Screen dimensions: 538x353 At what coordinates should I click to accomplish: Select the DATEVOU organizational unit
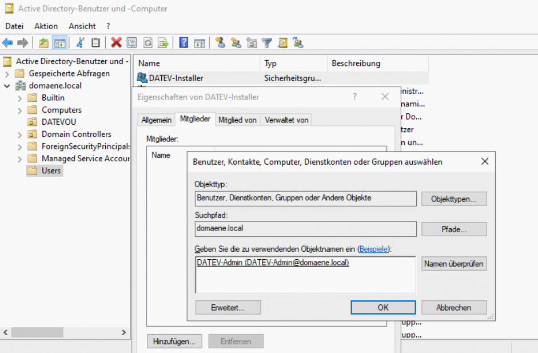(58, 122)
